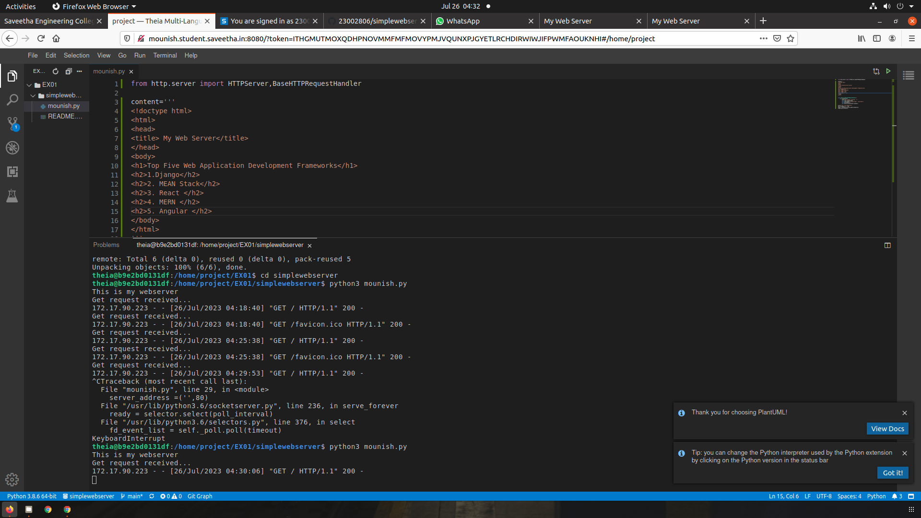Open the settings gear in sidebar
The height and width of the screenshot is (518, 921).
tap(12, 479)
